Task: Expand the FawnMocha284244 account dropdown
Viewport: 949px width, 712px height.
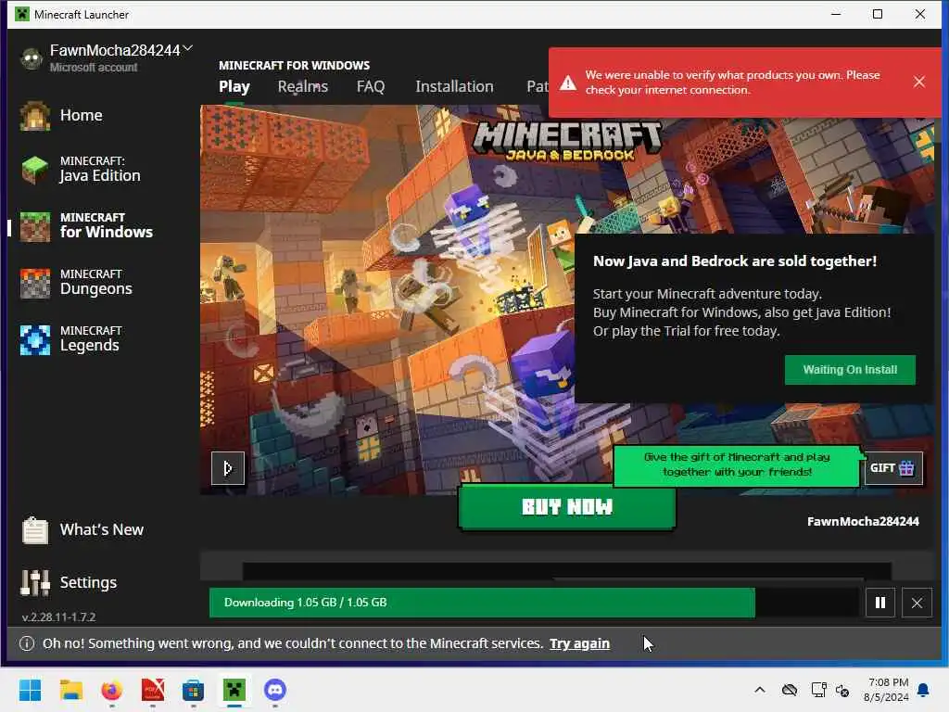Action: click(187, 48)
